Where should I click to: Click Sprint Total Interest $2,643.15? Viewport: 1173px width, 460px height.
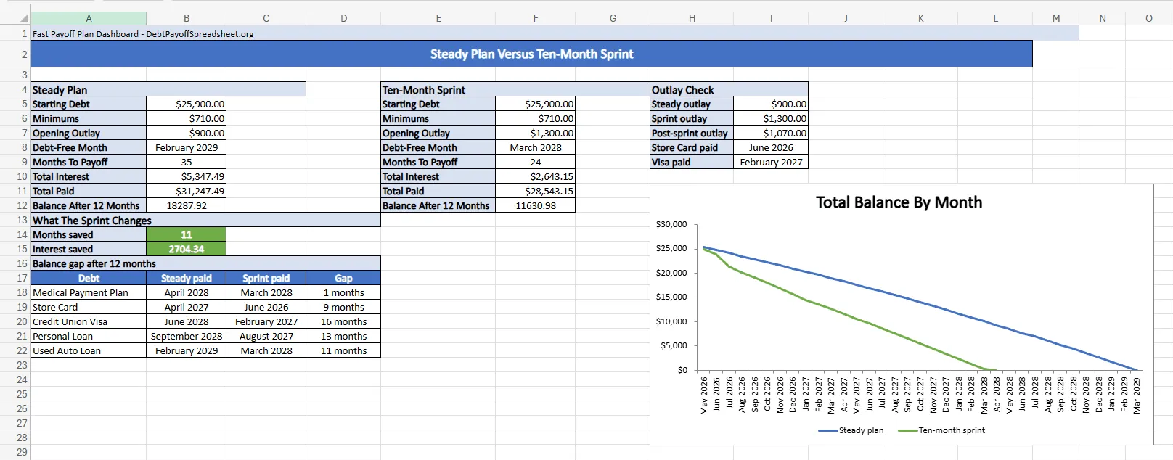(535, 176)
